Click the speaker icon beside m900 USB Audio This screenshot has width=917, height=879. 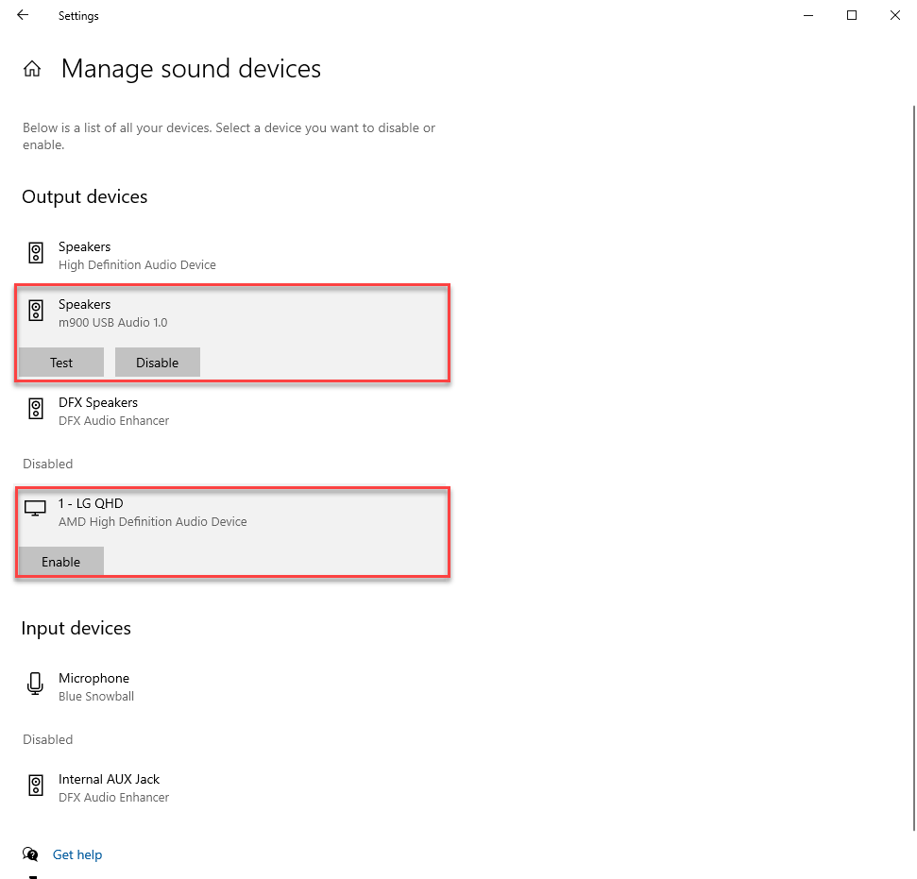[x=35, y=310]
